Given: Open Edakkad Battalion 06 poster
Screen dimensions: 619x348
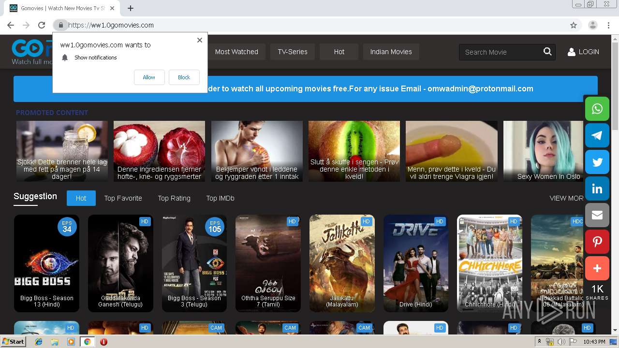Looking at the screenshot, I should pyautogui.click(x=557, y=263).
